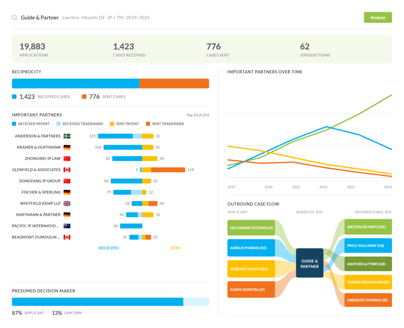Click Pacific IP blue received bar

pyautogui.click(x=131, y=226)
